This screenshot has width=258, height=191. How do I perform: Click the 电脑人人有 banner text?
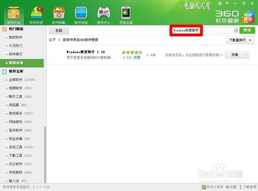click(x=198, y=6)
